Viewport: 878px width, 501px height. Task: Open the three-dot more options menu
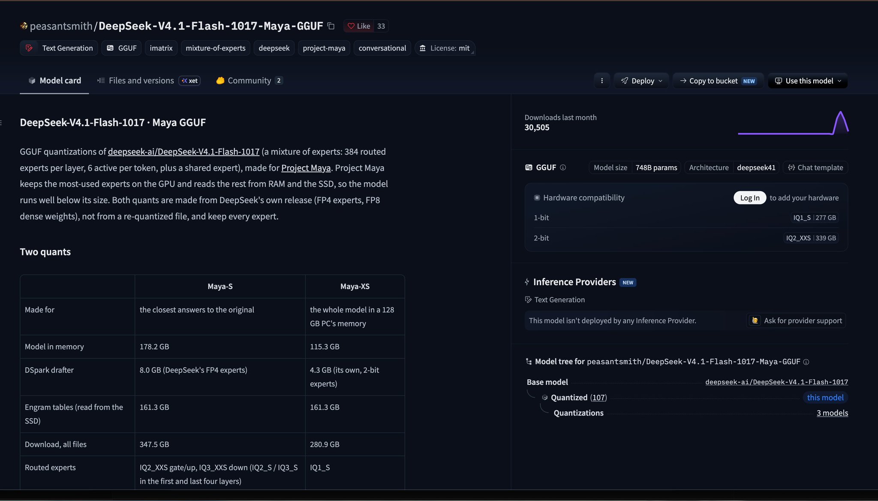pos(602,81)
